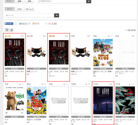
Task: Select the ブルーレイ media filter tab
Action: (x=29, y=9)
